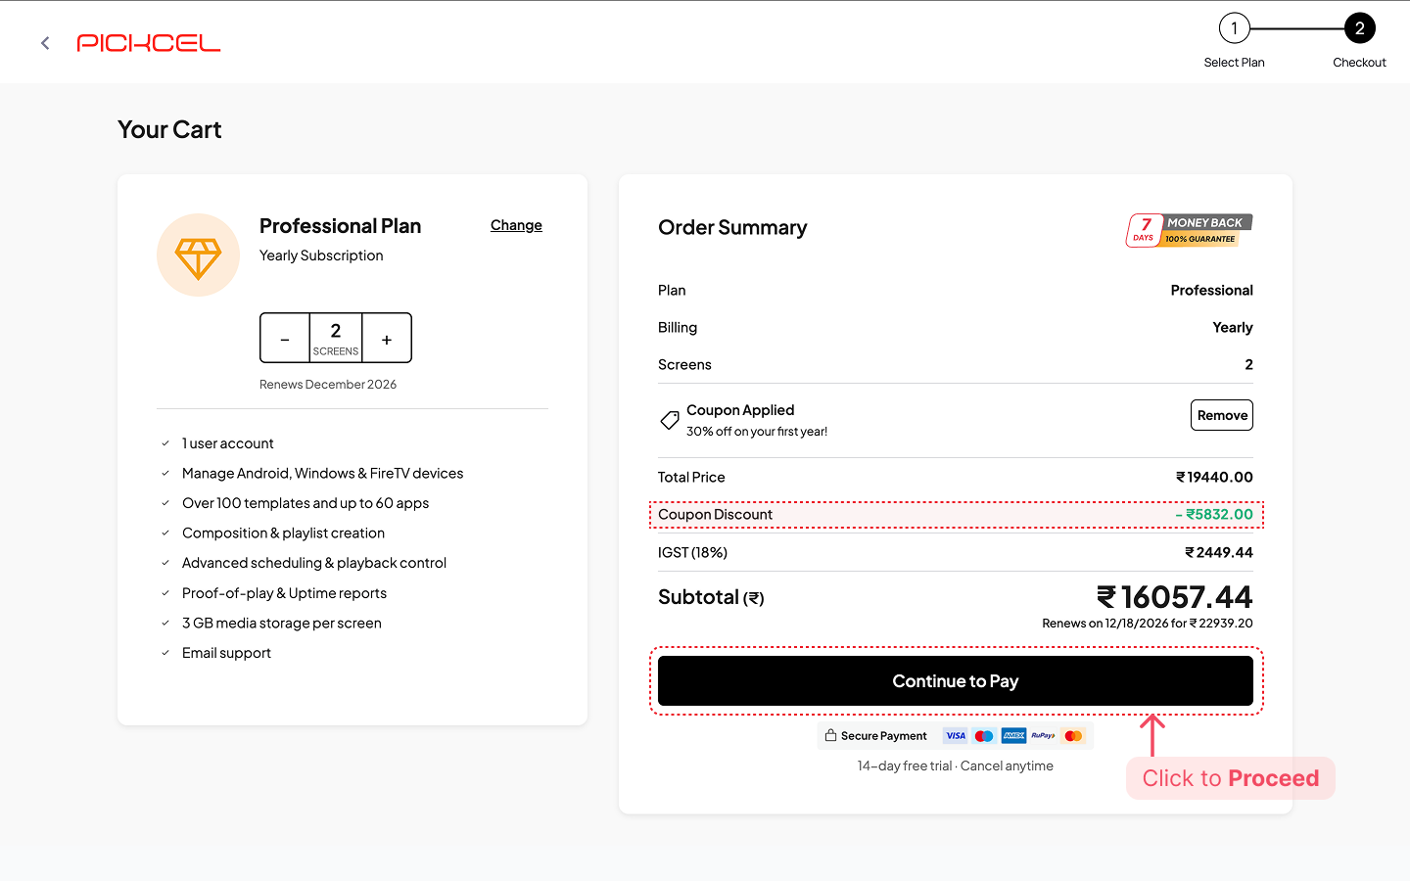This screenshot has height=881, width=1410.
Task: Go to step 1 Select Plan
Action: click(1234, 28)
